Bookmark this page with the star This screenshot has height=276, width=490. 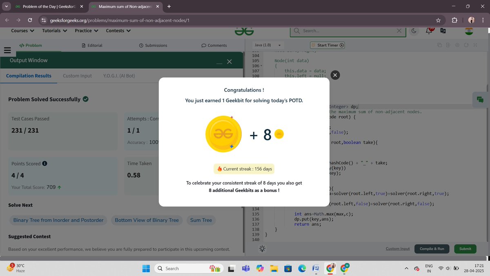click(x=438, y=20)
